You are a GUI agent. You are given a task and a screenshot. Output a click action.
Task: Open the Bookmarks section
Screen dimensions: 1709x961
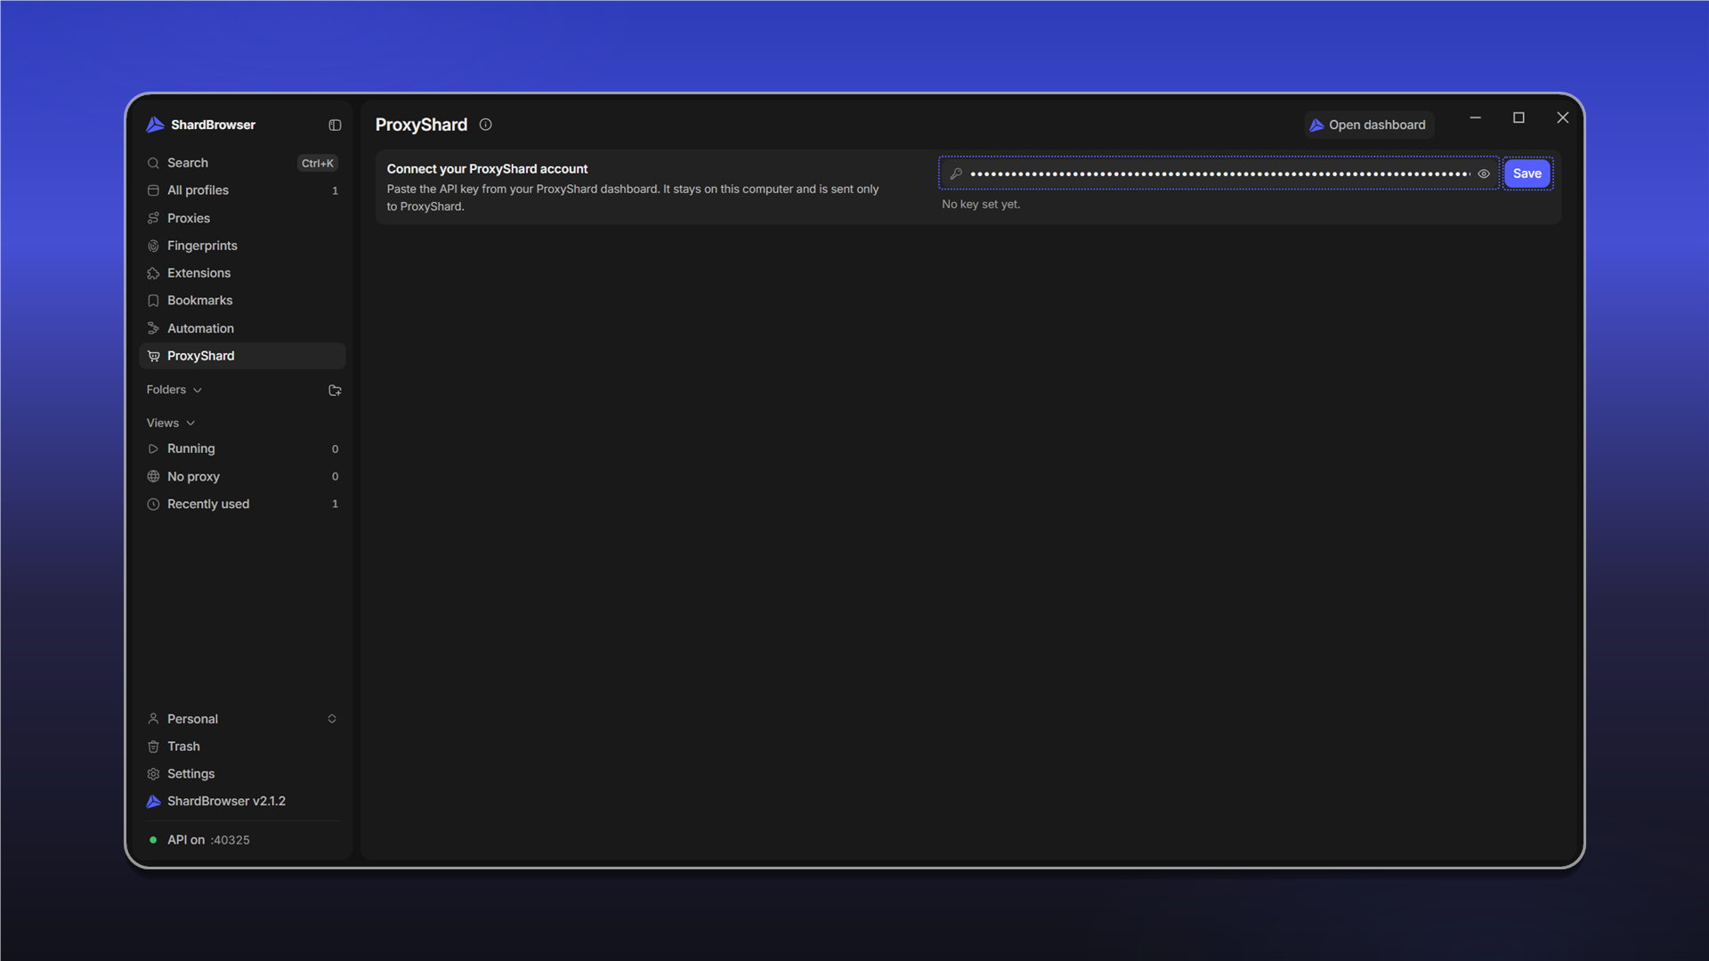(242, 301)
